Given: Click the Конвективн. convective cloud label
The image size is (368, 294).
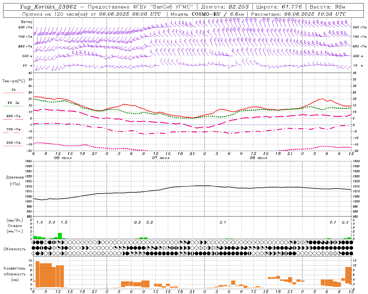Looking at the screenshot, I should (15, 268).
